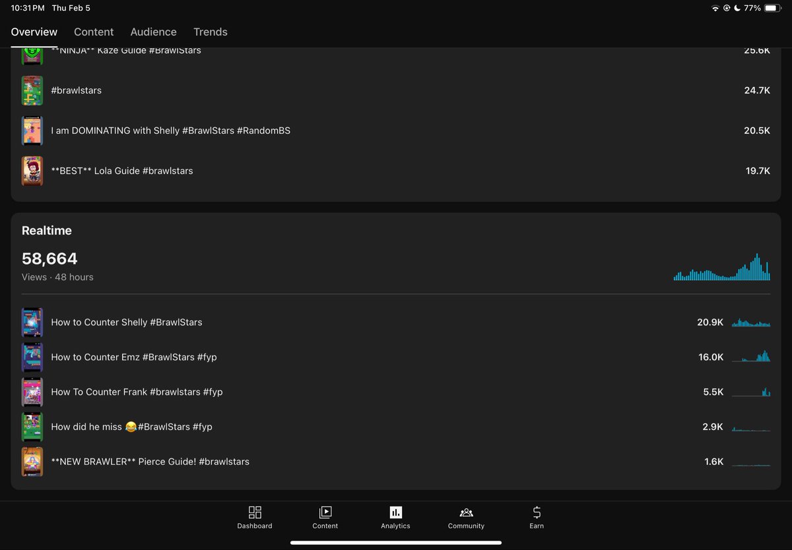Viewport: 792px width, 550px height.
Task: Open the Dashboard icon in bottom bar
Action: (x=255, y=512)
